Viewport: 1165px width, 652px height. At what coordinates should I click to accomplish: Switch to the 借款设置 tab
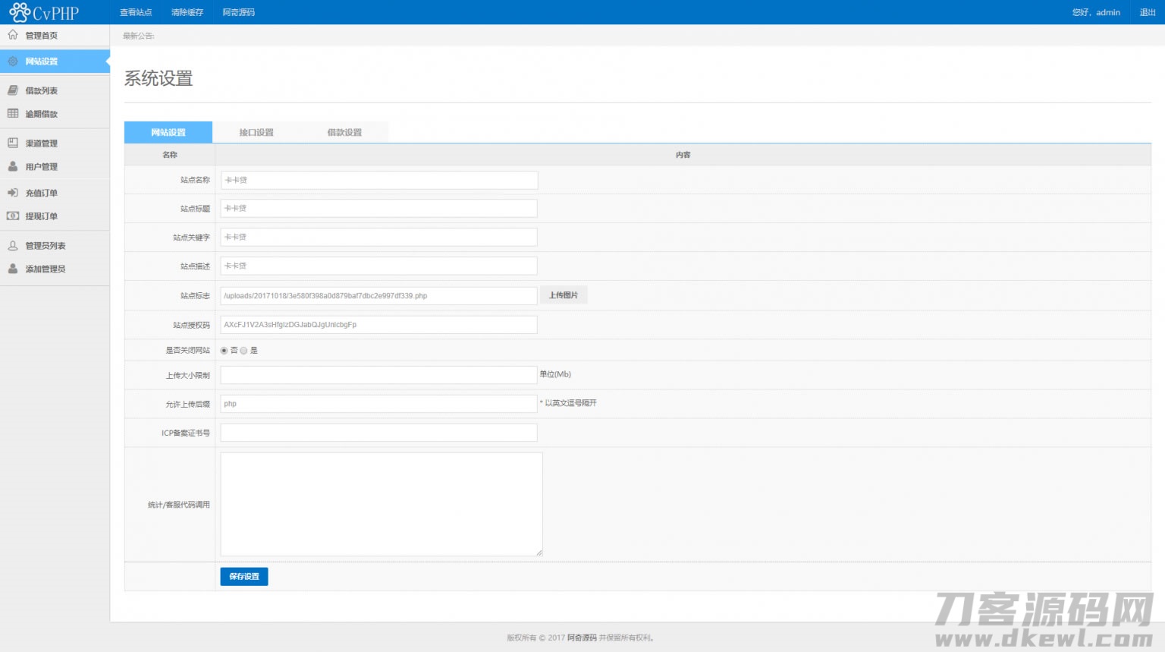click(x=344, y=132)
